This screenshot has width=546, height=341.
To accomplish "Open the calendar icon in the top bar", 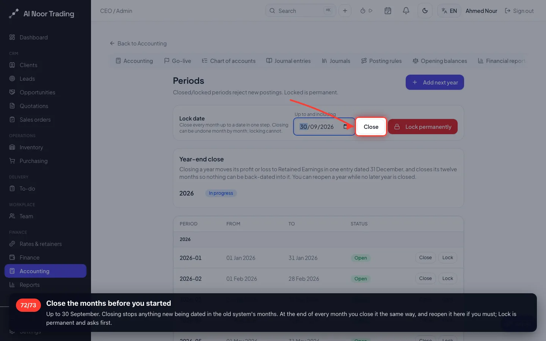I will [x=388, y=11].
